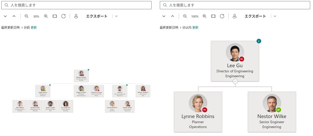Viewport: 313px width, 136px height.
Task: Collapse levels chevron-up in 30% toolbar
Action: [x=14, y=16]
